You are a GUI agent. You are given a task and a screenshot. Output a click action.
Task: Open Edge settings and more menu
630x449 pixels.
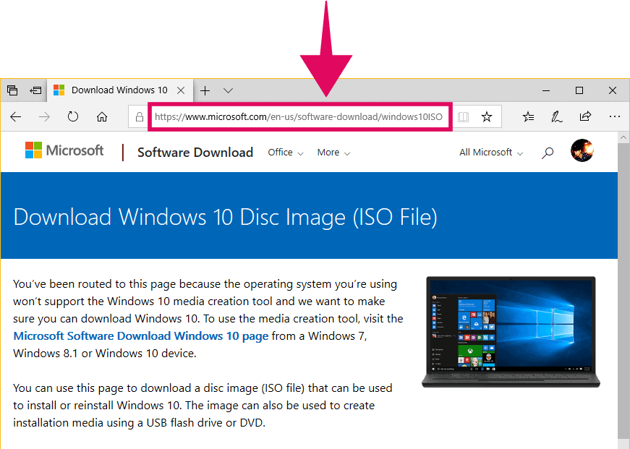pyautogui.click(x=614, y=116)
